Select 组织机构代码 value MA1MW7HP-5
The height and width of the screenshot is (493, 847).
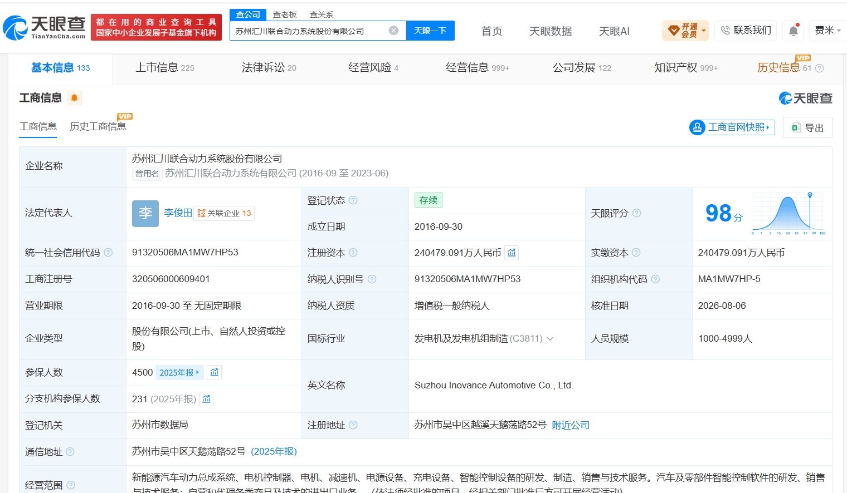[729, 279]
